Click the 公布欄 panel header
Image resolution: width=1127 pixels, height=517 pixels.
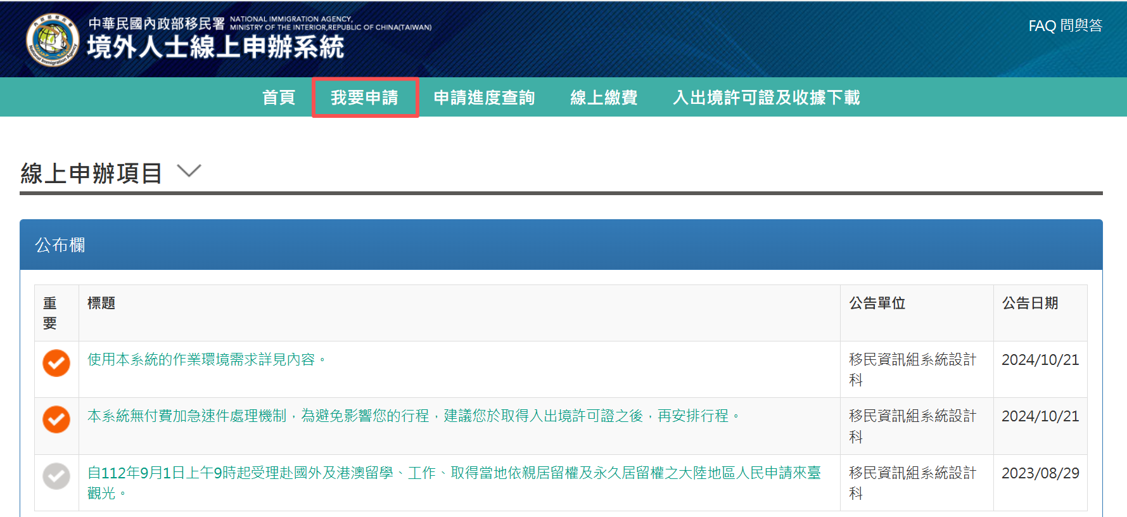pos(60,245)
